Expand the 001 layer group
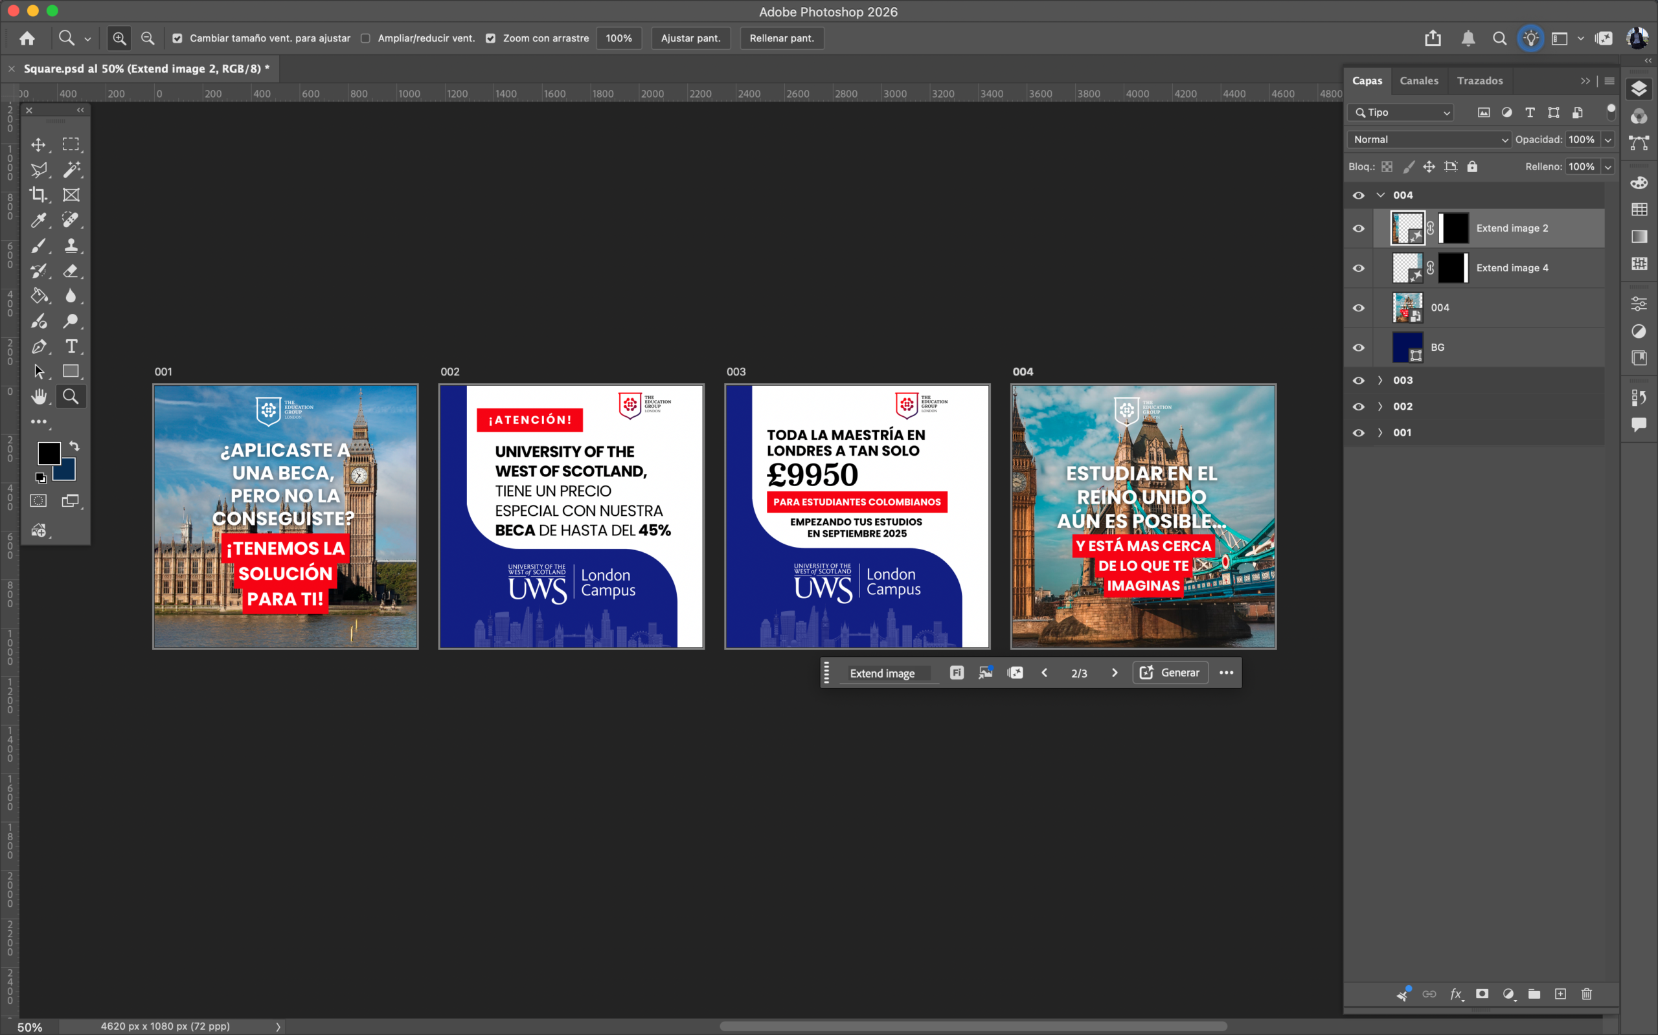The height and width of the screenshot is (1035, 1658). (x=1381, y=432)
